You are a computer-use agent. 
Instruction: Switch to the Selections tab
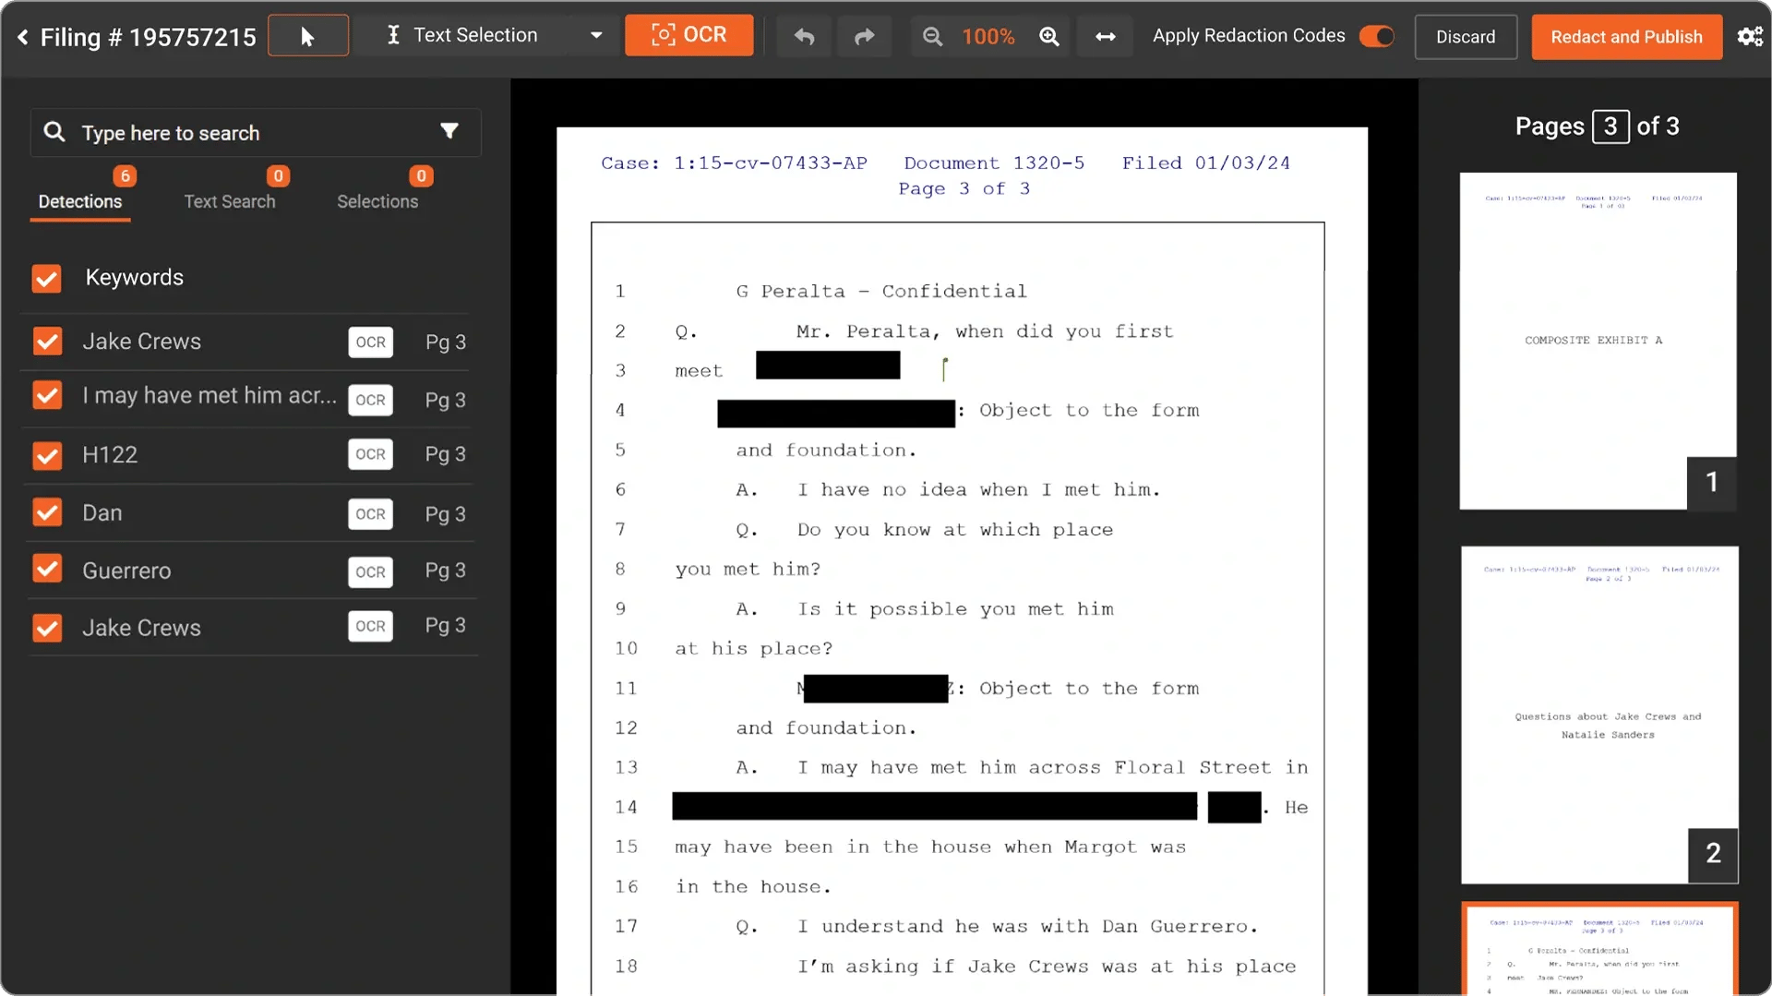coord(377,201)
